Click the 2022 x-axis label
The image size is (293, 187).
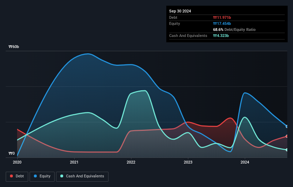click(131, 162)
